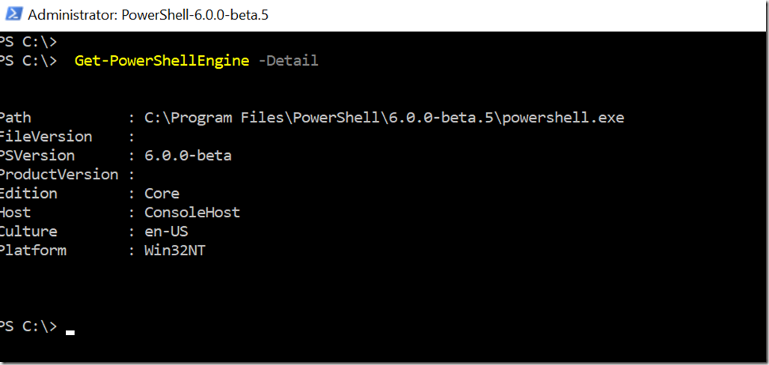Click the ProductVersion property label
The height and width of the screenshot is (365, 769).
pyautogui.click(x=59, y=175)
